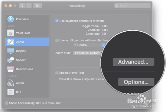Click the Zoom style label
166x112 pixels.
click(63, 53)
